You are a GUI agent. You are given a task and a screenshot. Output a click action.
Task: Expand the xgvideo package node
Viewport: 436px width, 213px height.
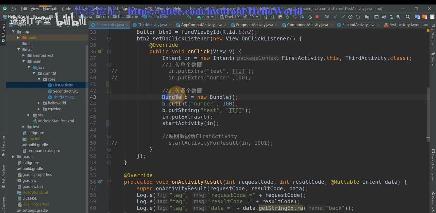[39, 109]
